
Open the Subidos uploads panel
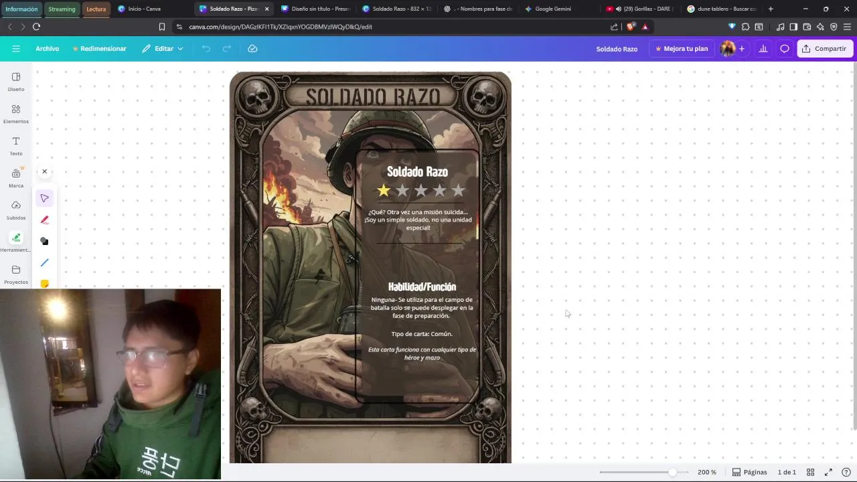(x=16, y=210)
